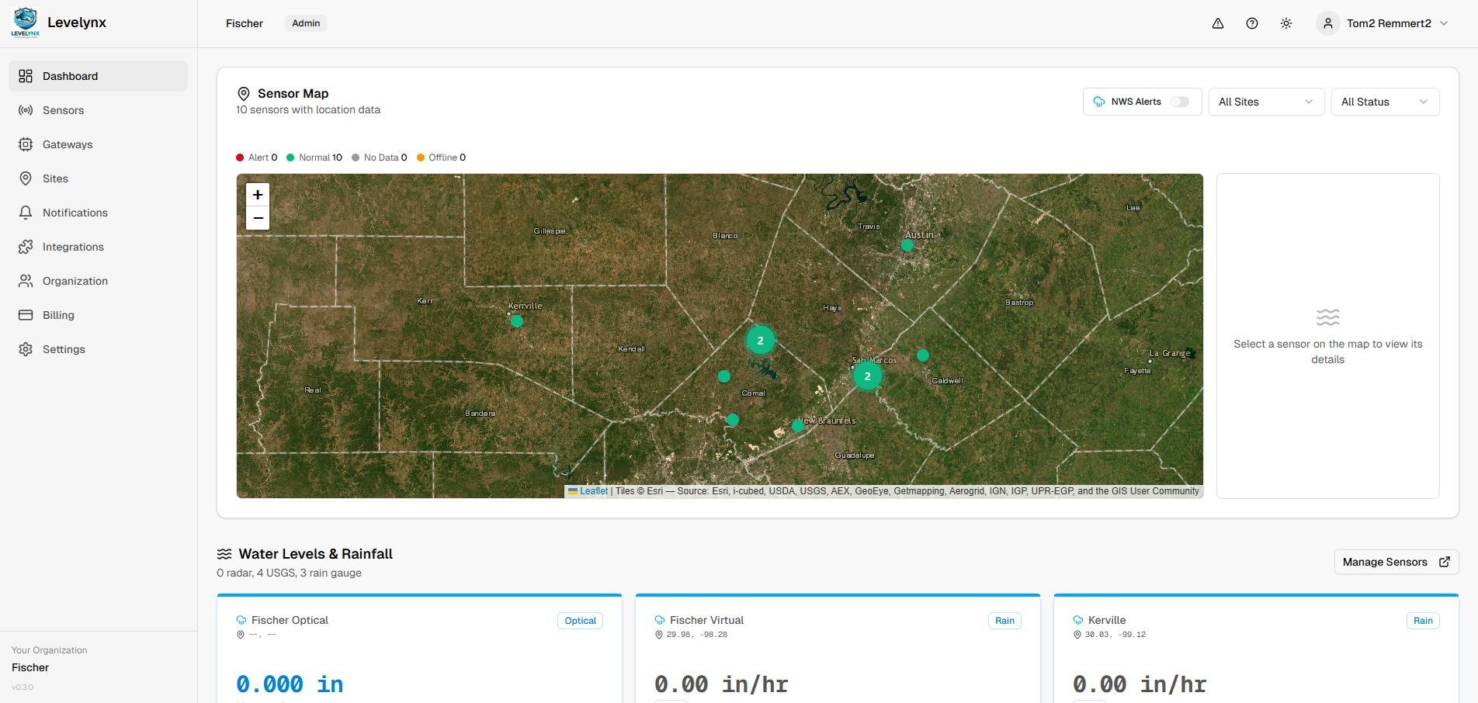
Task: Open the Notifications page
Action: click(x=98, y=213)
